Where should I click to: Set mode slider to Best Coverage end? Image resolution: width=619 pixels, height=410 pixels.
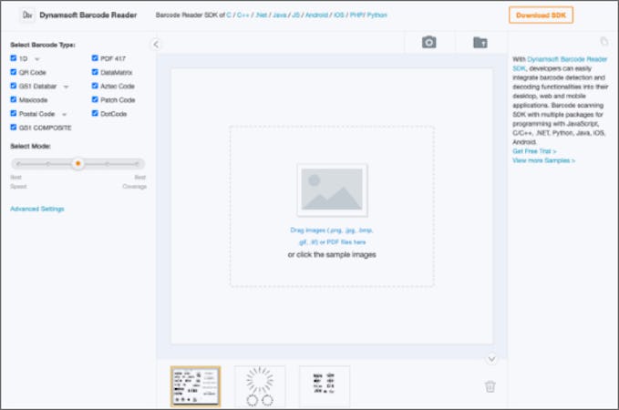[137, 164]
